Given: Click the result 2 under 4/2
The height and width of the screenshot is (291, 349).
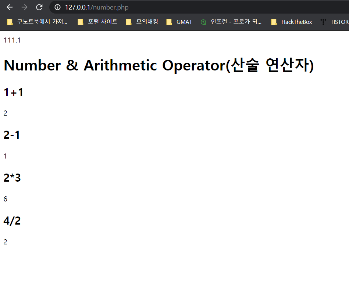Looking at the screenshot, I should (x=6, y=242).
